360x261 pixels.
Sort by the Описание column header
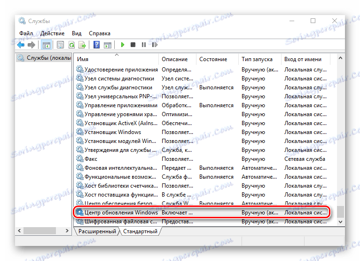(x=177, y=59)
